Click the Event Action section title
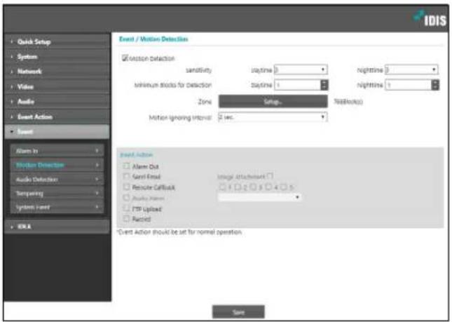 137,154
